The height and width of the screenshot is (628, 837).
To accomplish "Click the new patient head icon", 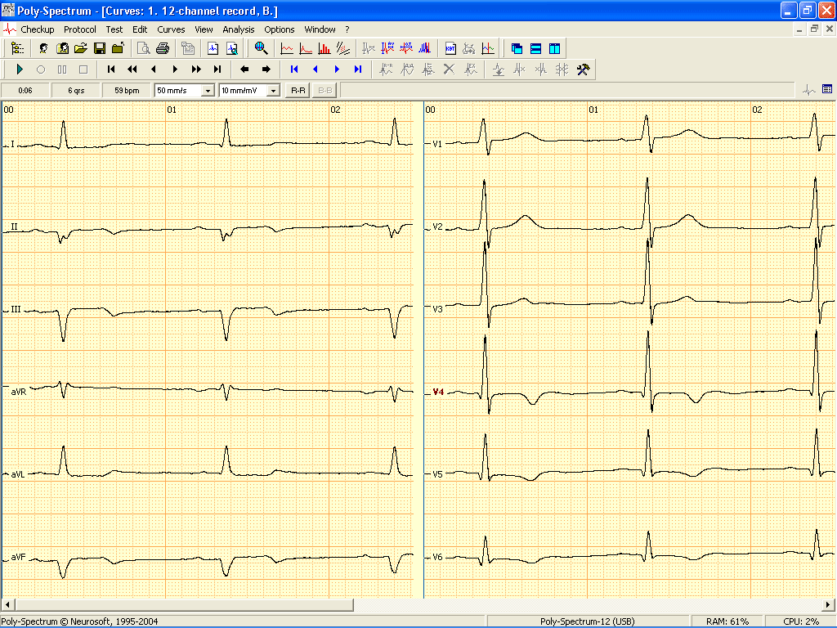I will 43,48.
